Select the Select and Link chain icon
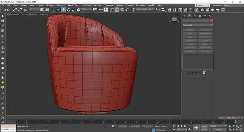Viewport: 244px width, 132px height. (x=15, y=10)
